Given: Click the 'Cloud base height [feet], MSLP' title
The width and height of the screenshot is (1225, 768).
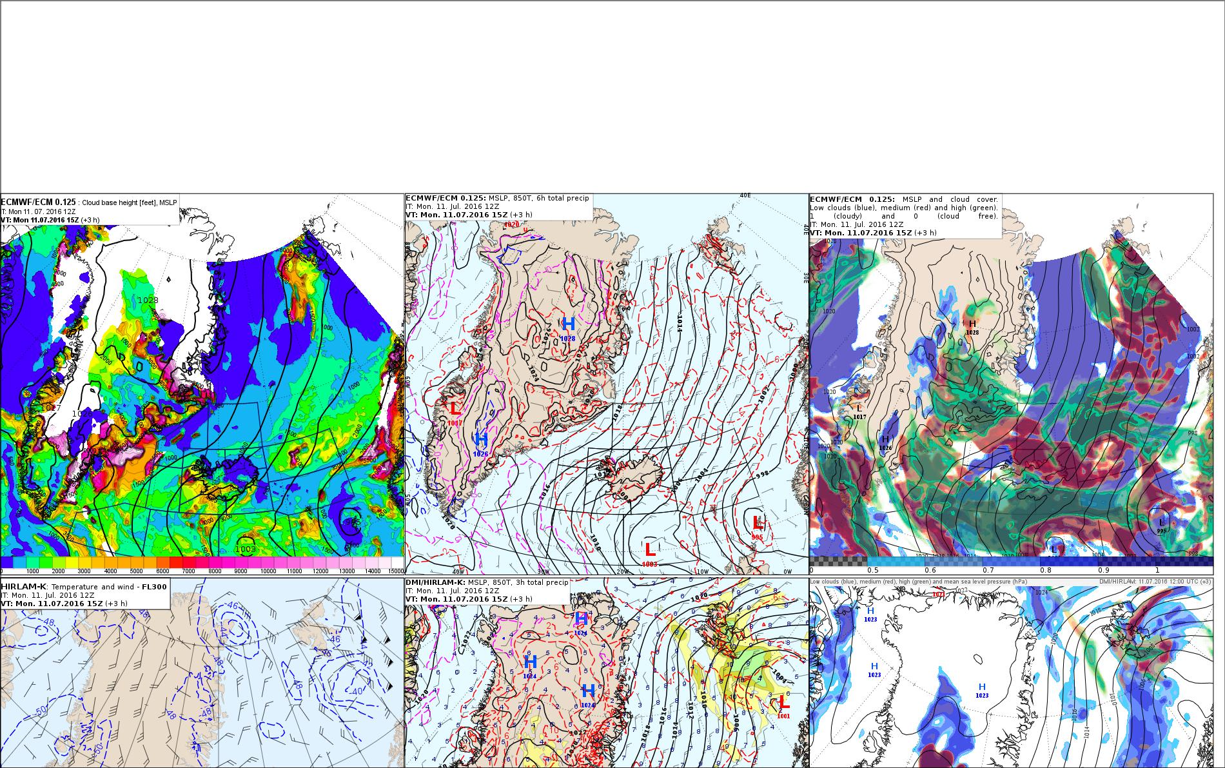Looking at the screenshot, I should click(x=129, y=202).
